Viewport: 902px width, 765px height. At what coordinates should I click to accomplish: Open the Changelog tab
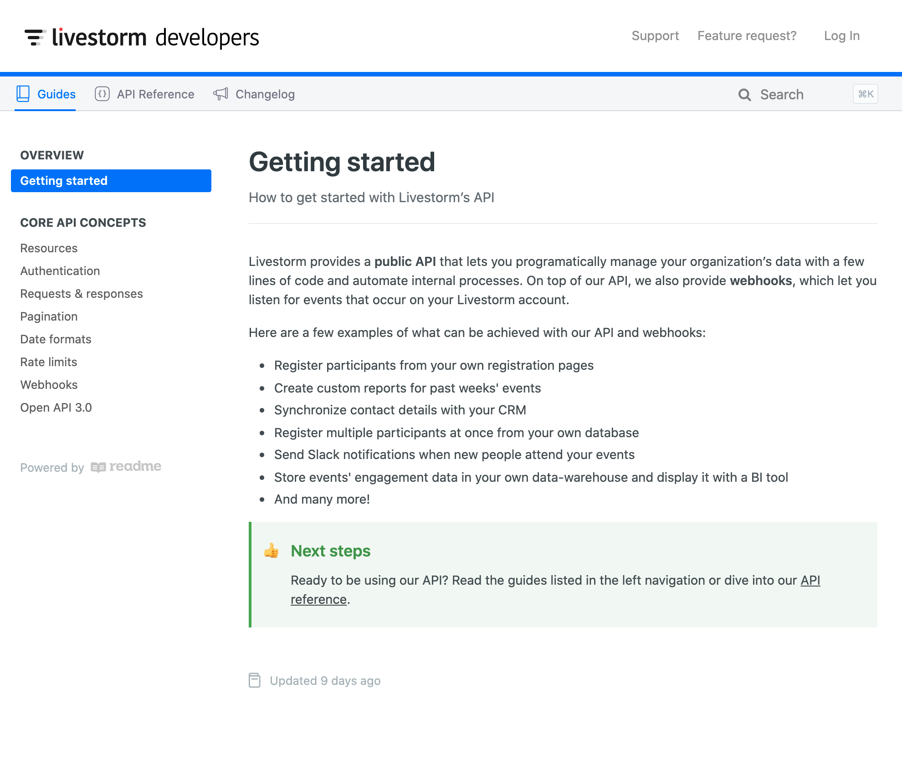254,94
